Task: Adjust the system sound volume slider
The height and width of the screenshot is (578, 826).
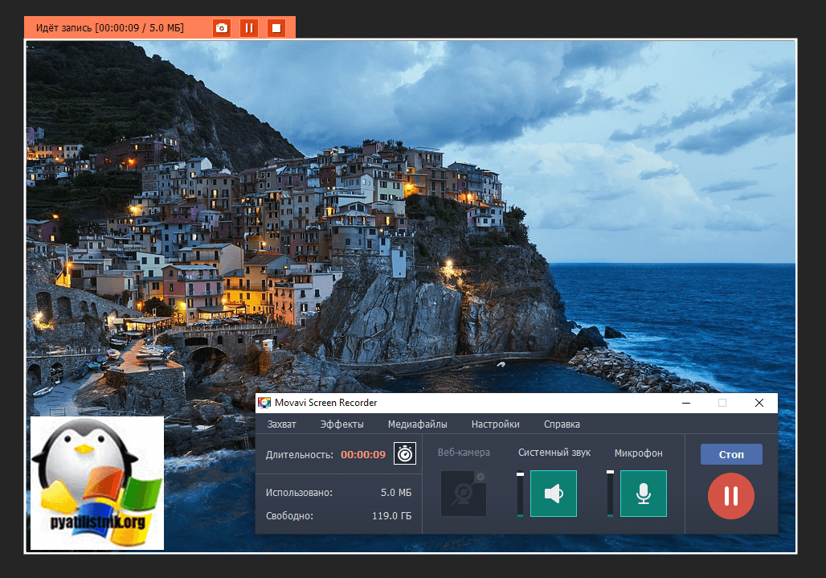Action: click(520, 494)
